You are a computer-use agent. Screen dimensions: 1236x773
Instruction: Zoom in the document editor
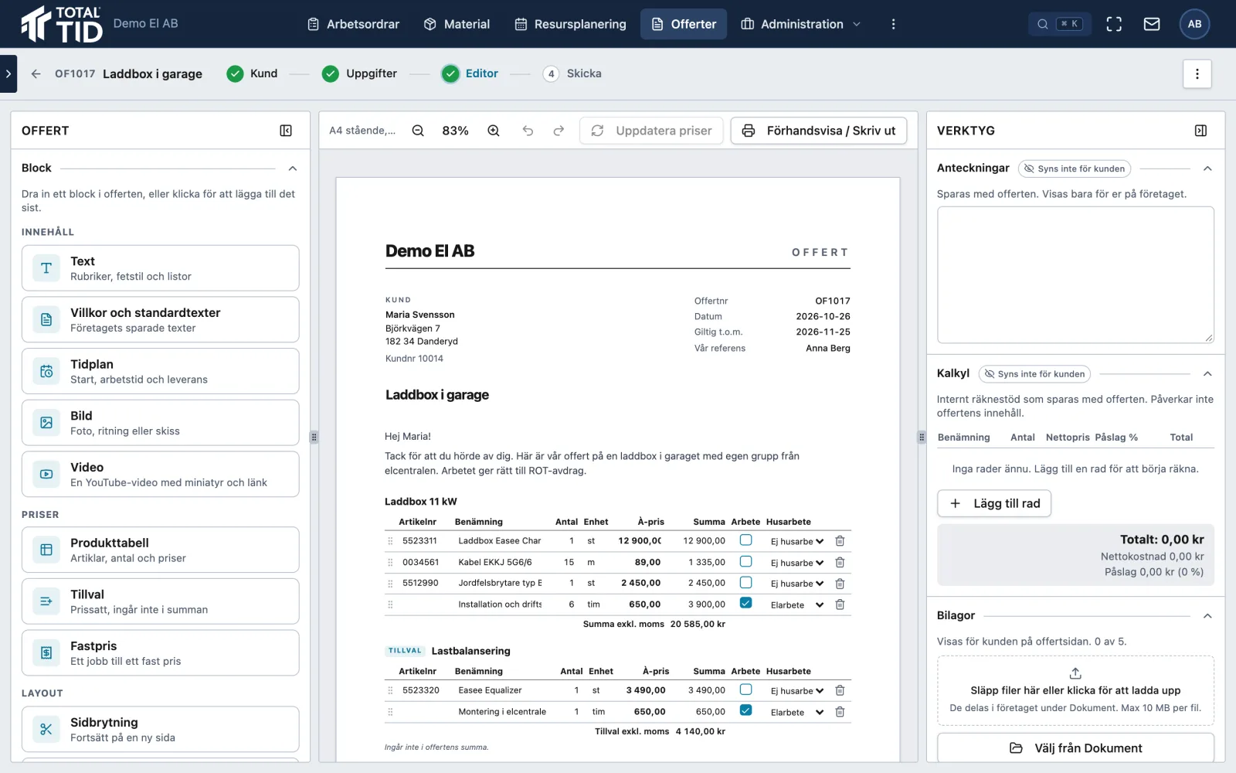(x=494, y=131)
